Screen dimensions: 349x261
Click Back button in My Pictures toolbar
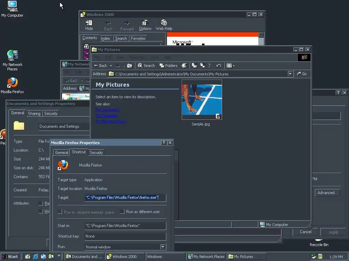[101, 66]
